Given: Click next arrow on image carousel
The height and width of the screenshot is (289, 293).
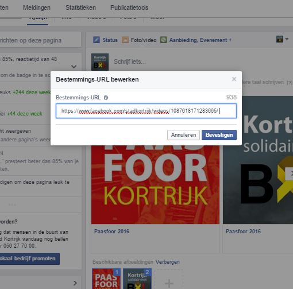Looking at the screenshot, I should coord(290,174).
